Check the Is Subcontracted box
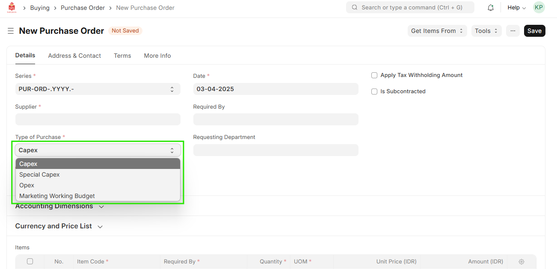This screenshot has height=269, width=557. click(374, 92)
